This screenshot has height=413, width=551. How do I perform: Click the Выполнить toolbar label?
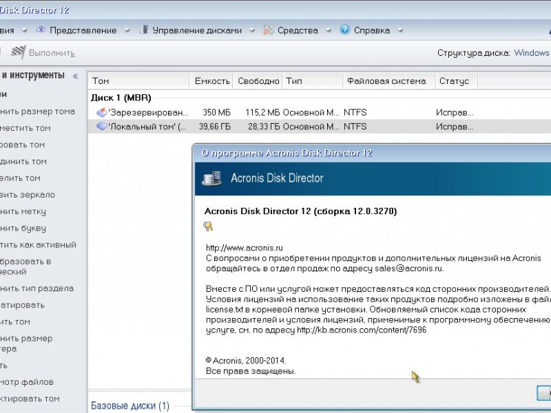pos(52,53)
